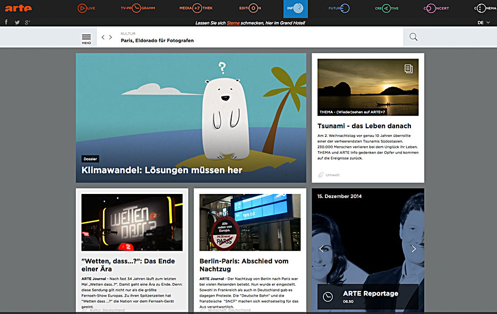Viewport: 497px width, 314px height.
Task: Open the Tsunami sunset thumbnail
Action: pos(368,87)
